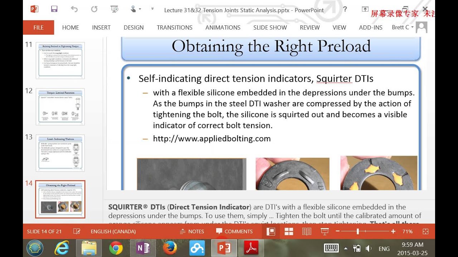Customize Quick Access Toolbar dropdown
This screenshot has width=458, height=257.
pos(152,9)
